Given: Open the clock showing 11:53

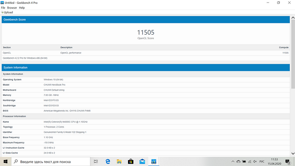Looking at the screenshot, I should 274,162.
